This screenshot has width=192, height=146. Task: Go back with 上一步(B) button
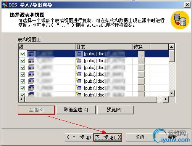(x=79, y=137)
